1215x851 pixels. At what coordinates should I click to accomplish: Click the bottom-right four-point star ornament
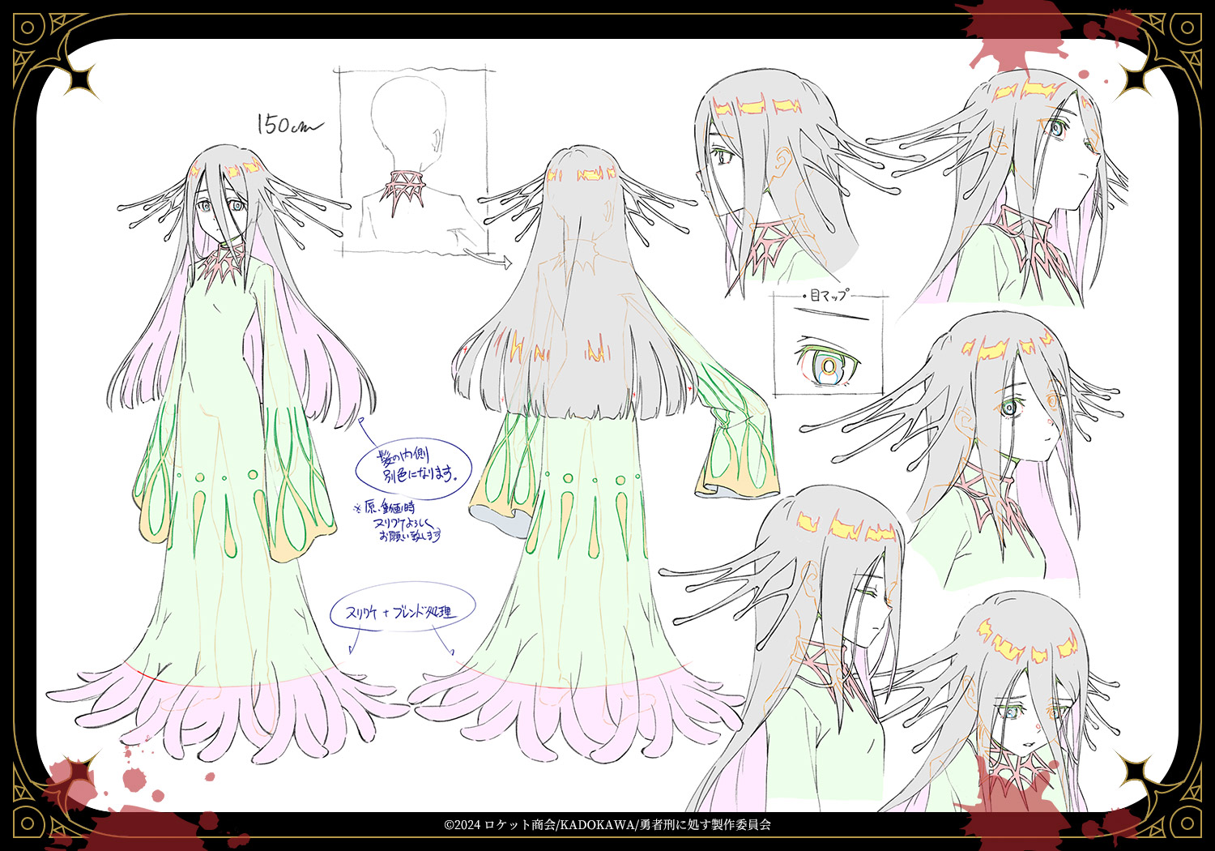pyautogui.click(x=1136, y=772)
